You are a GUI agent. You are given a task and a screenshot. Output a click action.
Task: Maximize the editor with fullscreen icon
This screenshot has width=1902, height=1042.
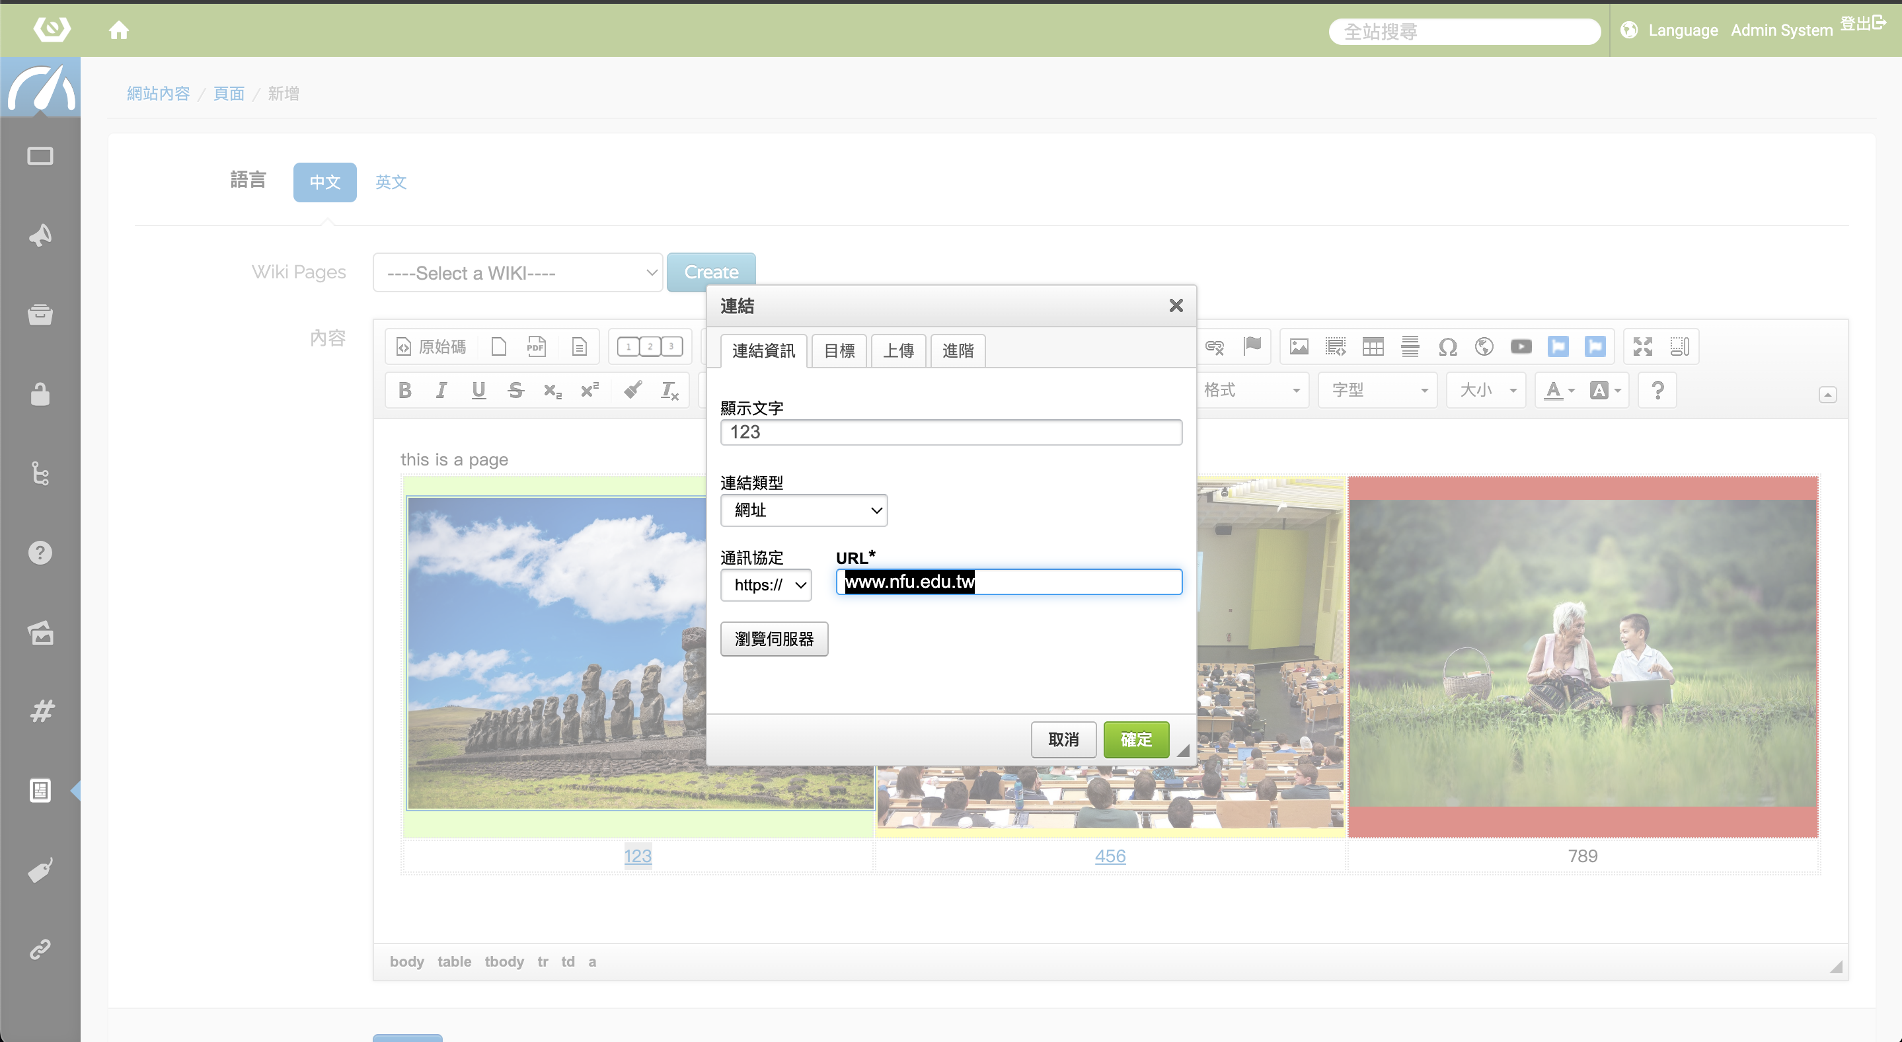point(1643,346)
